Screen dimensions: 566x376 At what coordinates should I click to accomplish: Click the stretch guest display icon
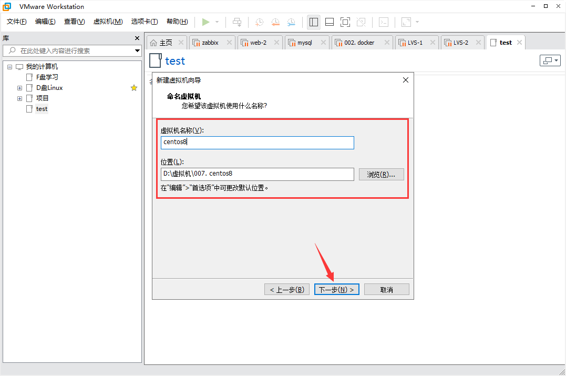coord(406,22)
